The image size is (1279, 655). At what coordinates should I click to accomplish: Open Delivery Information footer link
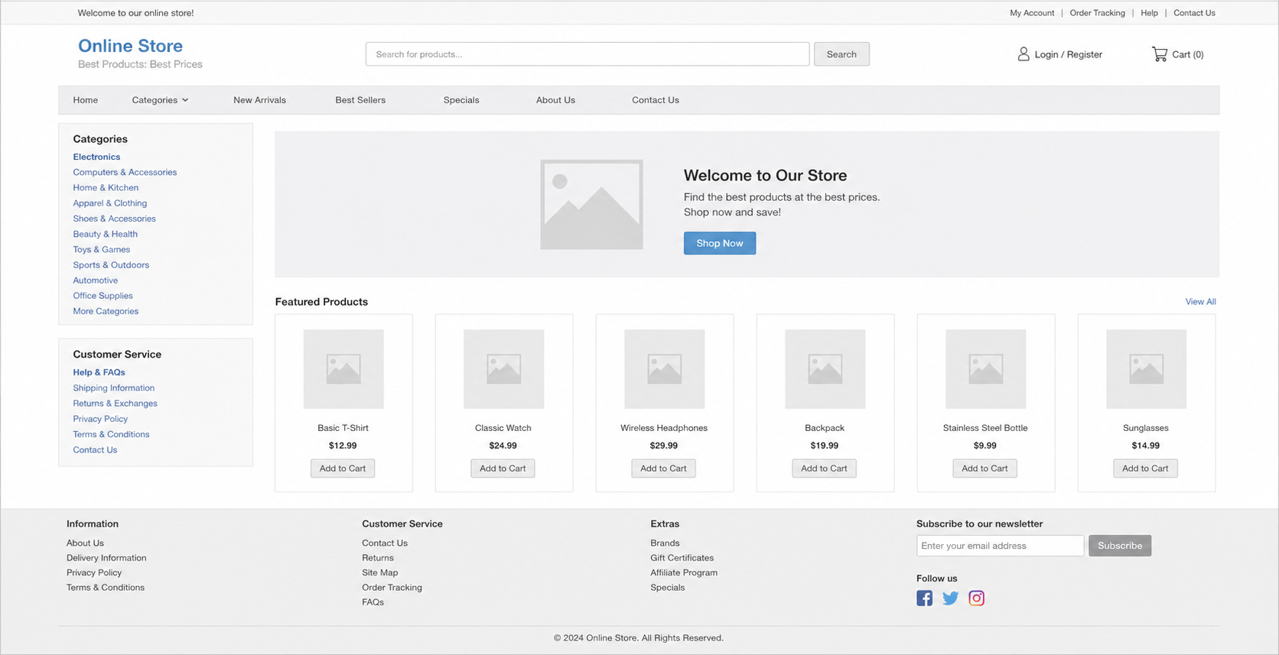106,558
